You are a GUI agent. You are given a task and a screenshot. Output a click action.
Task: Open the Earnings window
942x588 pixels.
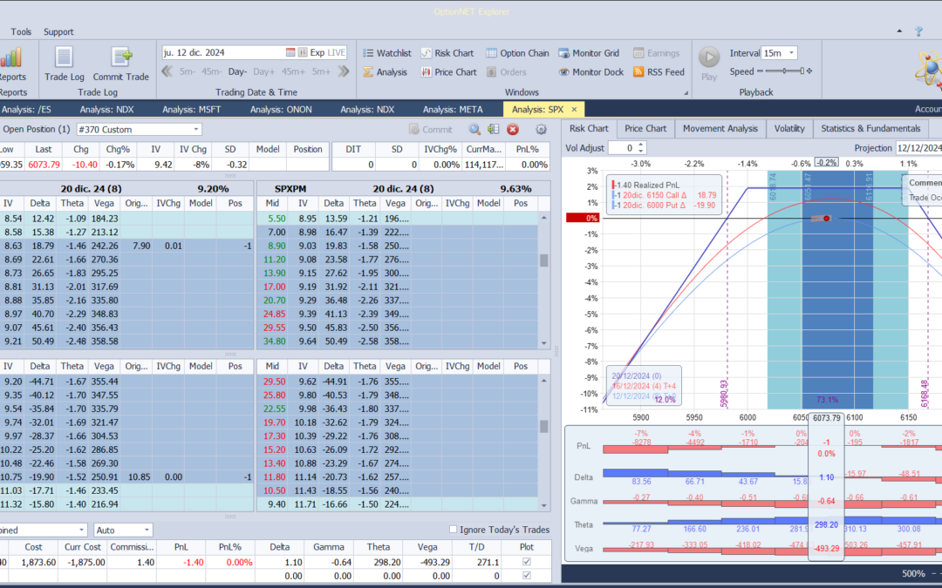[x=656, y=53]
